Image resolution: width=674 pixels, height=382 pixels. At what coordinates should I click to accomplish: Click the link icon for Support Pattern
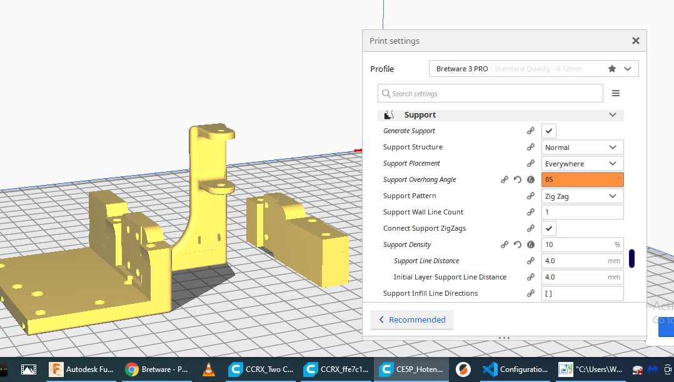point(530,196)
